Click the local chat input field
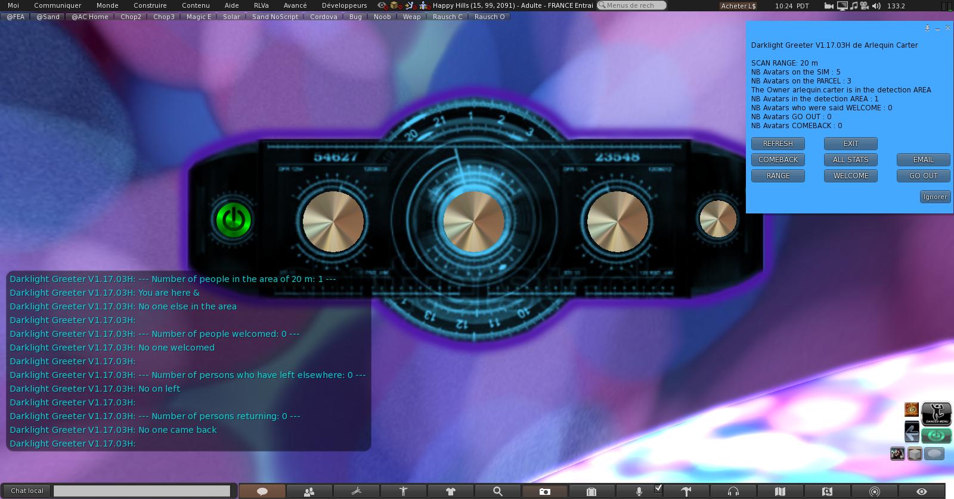The width and height of the screenshot is (954, 499). pos(142,491)
